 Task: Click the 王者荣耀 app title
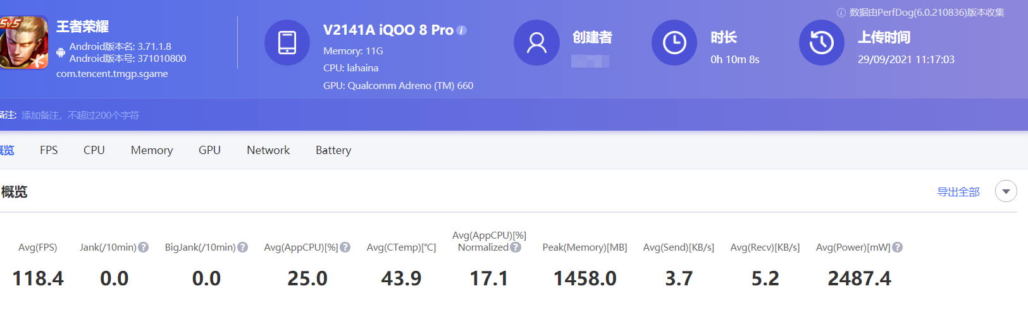[x=83, y=27]
